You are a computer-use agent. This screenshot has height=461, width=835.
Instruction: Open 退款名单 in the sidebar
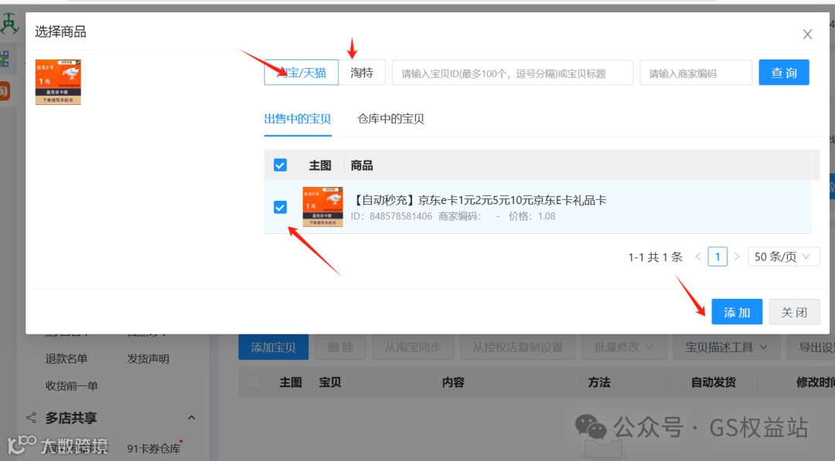66,359
